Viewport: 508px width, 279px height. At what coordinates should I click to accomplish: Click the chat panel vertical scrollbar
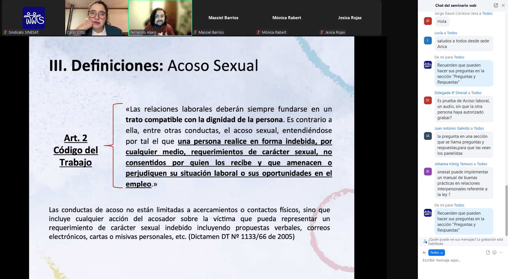tap(506, 210)
